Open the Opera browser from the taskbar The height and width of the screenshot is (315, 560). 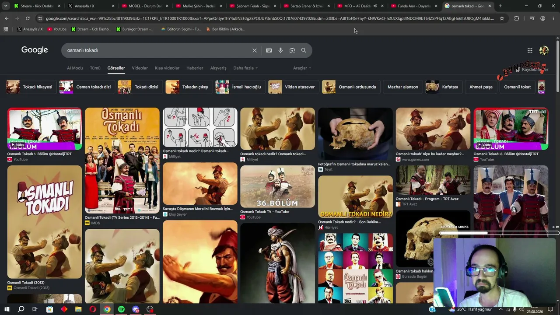point(93,309)
